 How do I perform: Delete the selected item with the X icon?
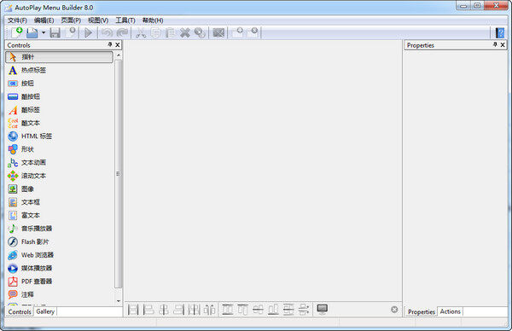coord(185,32)
